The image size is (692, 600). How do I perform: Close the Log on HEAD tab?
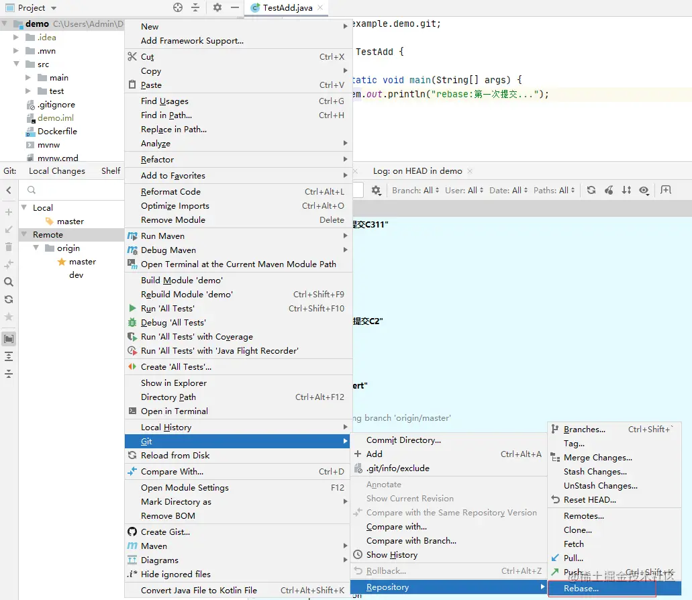click(x=470, y=170)
